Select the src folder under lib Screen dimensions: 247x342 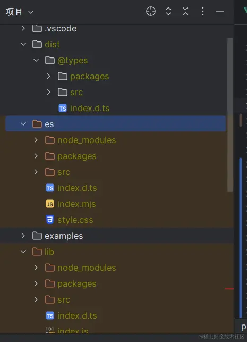click(x=64, y=299)
